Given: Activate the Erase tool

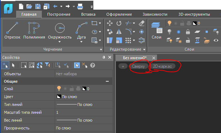Looking at the screenshot, I should [142, 23].
